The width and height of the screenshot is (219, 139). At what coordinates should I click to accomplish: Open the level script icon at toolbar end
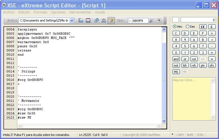point(159,20)
